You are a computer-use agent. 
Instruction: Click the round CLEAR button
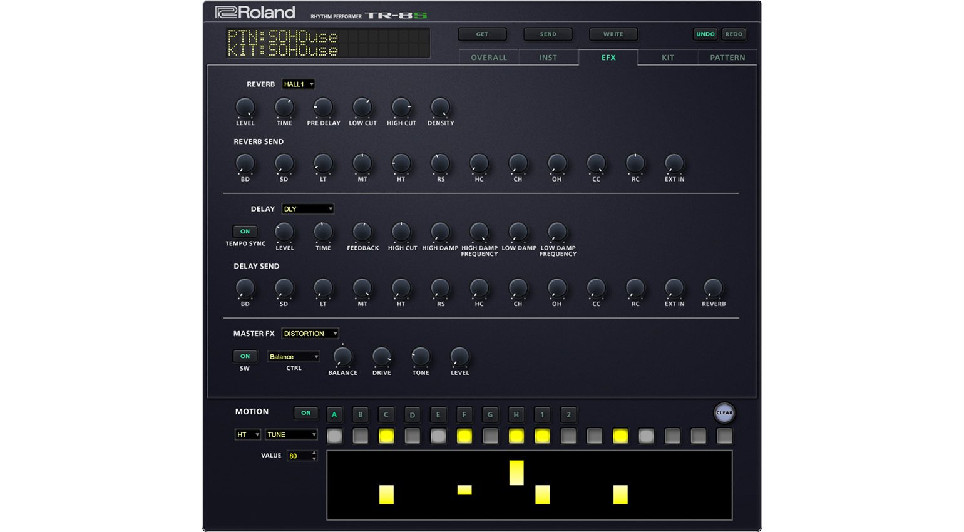click(724, 412)
